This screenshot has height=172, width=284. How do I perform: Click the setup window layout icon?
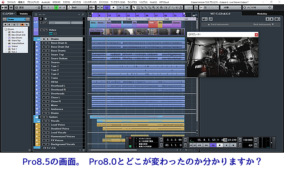pyautogui.click(x=16, y=8)
